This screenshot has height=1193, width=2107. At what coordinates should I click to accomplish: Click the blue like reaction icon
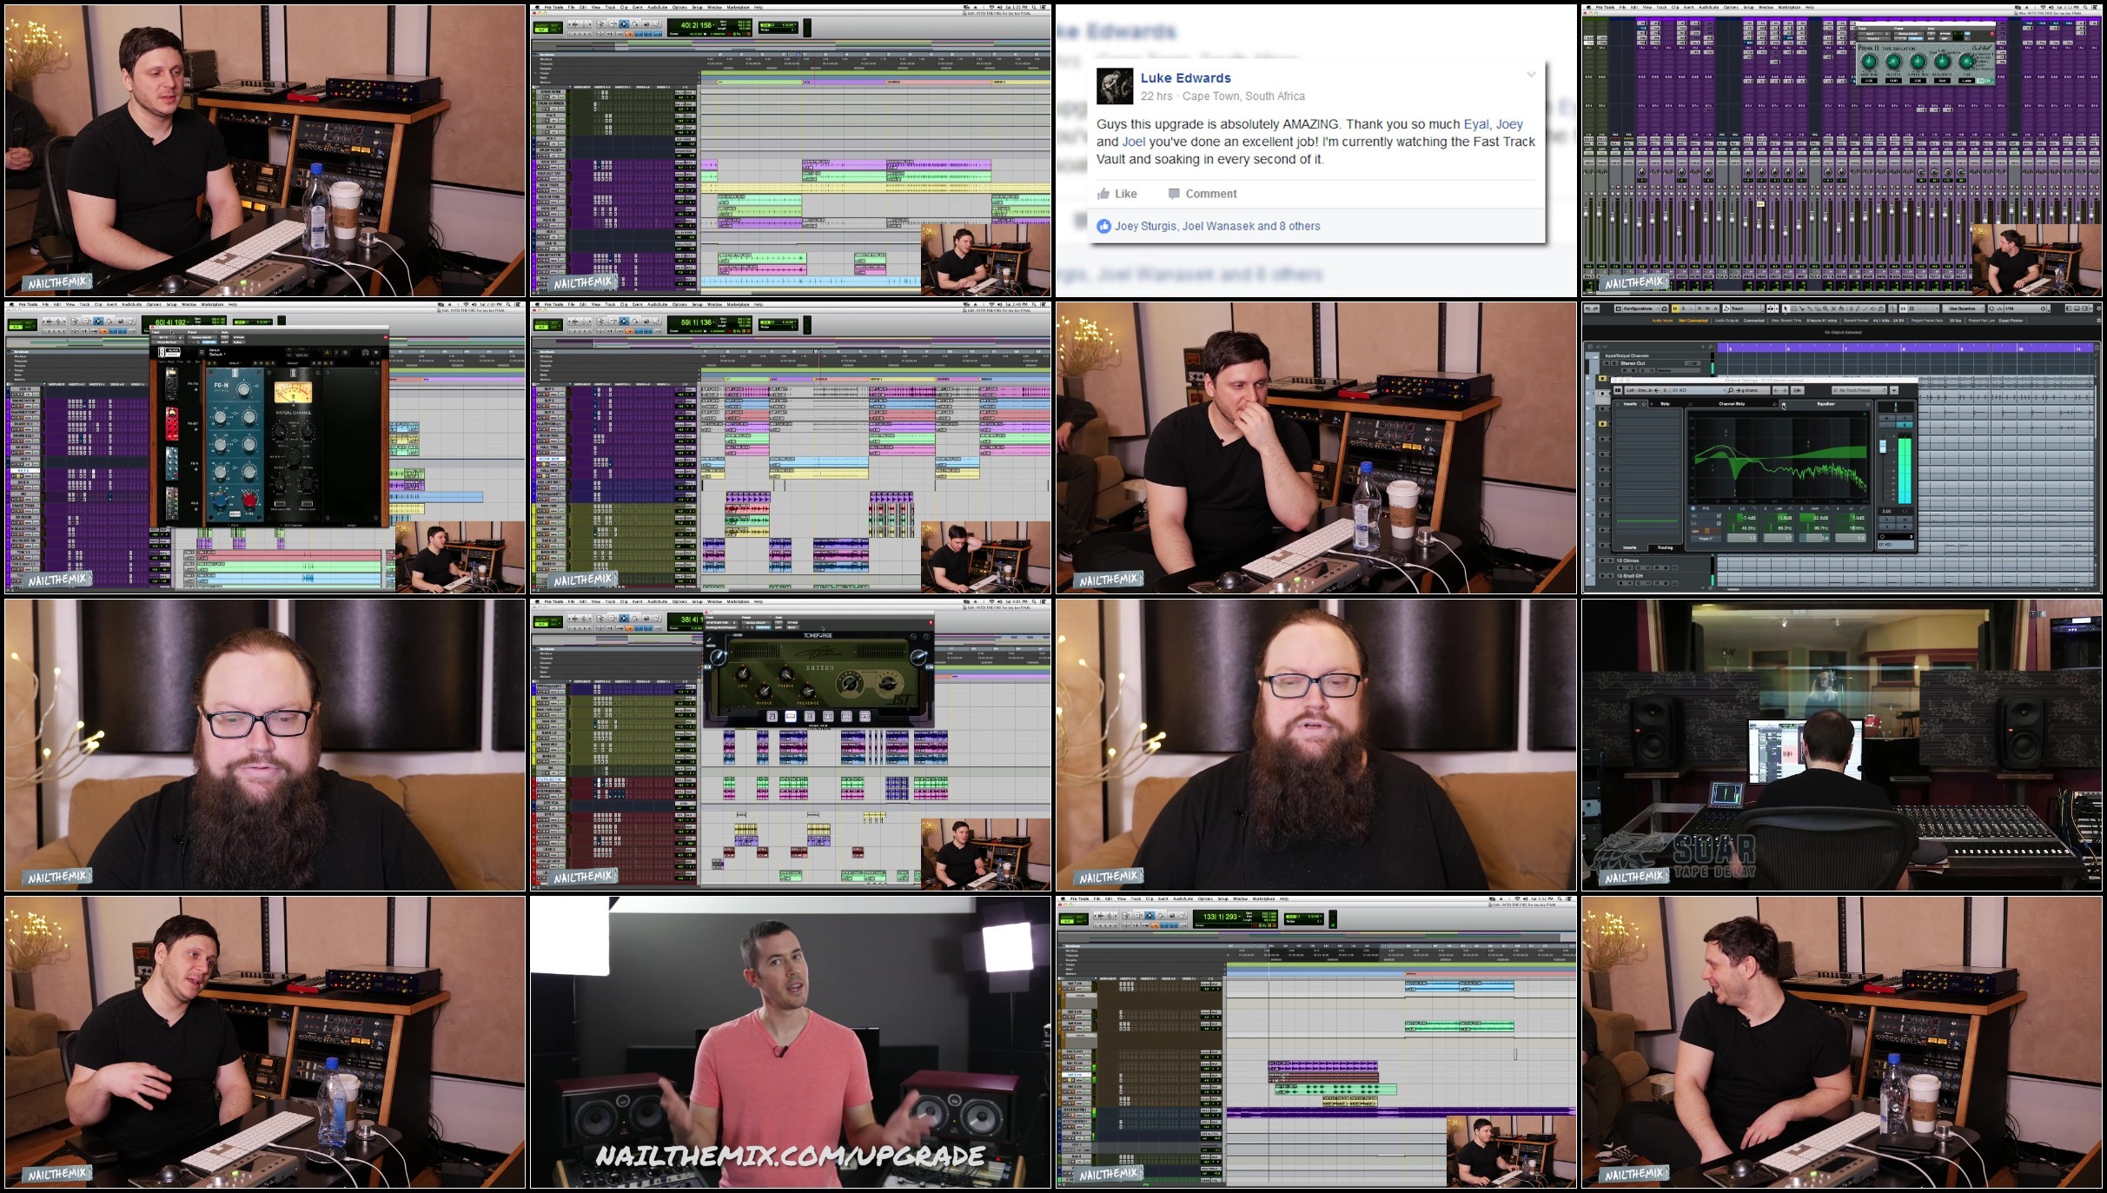pos(1103,226)
